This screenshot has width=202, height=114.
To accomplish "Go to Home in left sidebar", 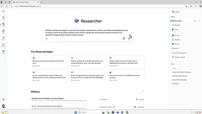I will coord(3,18).
